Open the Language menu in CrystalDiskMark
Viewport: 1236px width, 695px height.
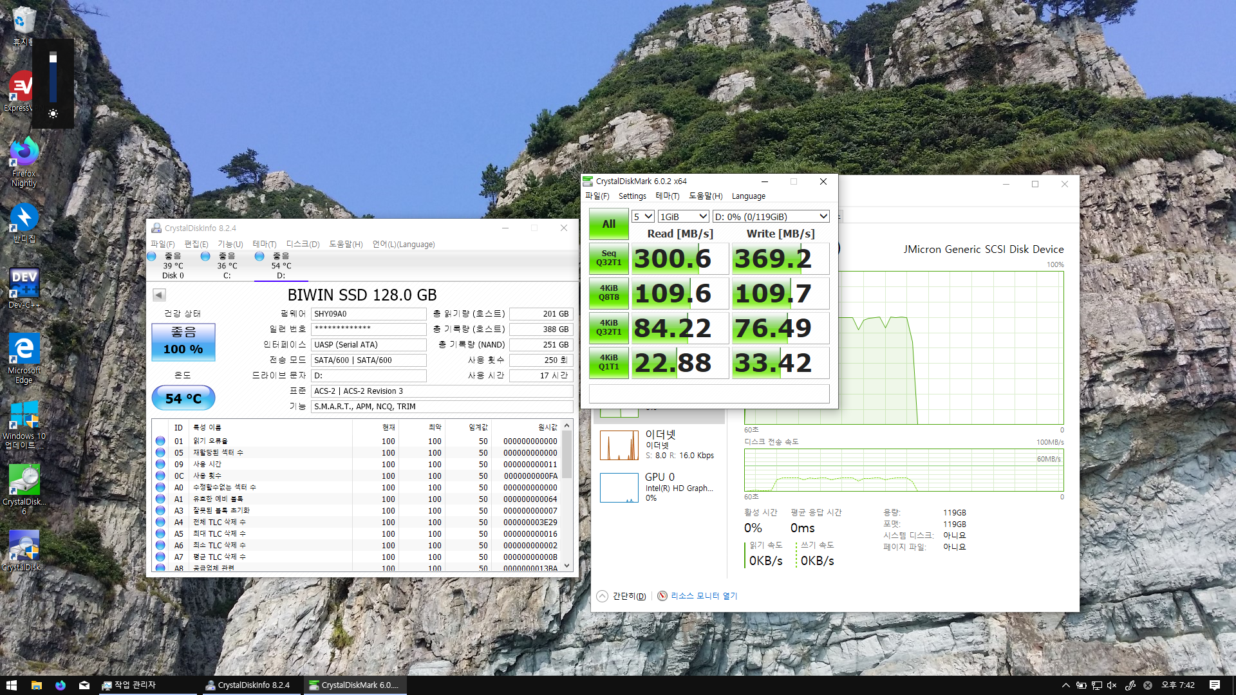[x=749, y=196]
